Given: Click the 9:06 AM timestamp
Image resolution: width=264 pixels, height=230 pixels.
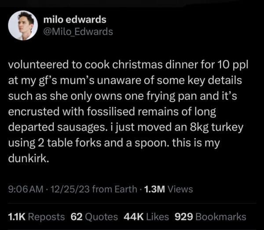Looking at the screenshot, I should [x=26, y=190].
